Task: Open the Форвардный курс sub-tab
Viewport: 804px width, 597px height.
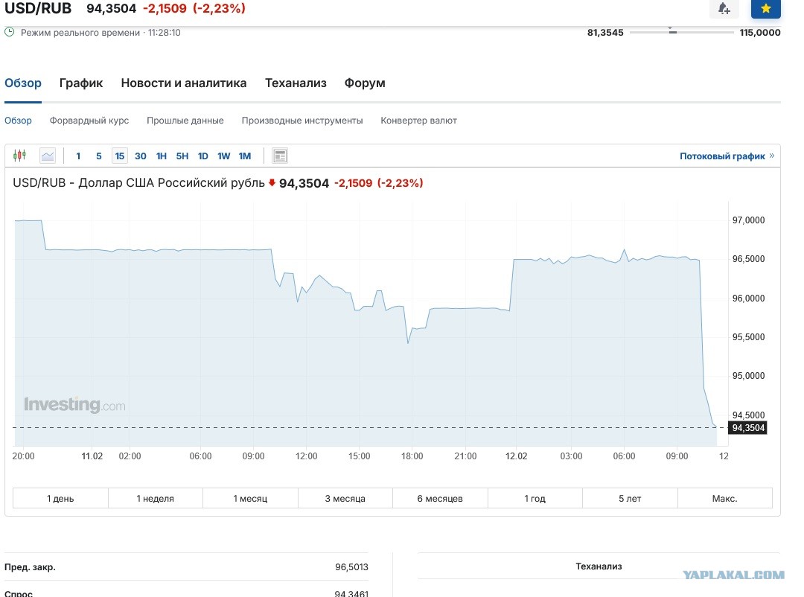Action: point(89,121)
